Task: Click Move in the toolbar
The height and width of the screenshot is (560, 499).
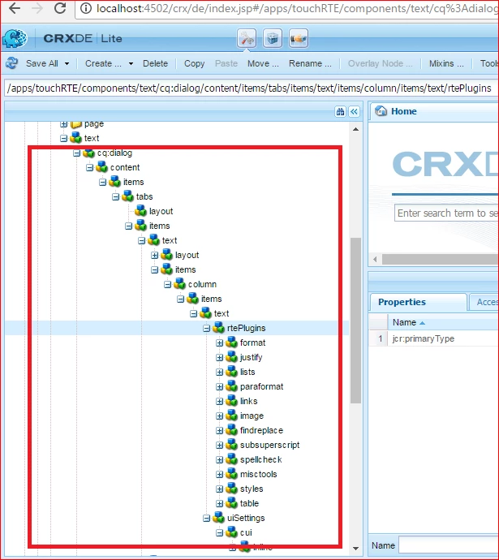Action: [x=263, y=63]
